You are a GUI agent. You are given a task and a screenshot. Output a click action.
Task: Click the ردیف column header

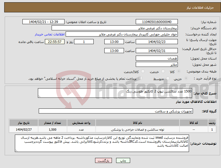coord(212,123)
